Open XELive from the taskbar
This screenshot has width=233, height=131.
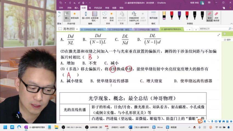point(158,127)
